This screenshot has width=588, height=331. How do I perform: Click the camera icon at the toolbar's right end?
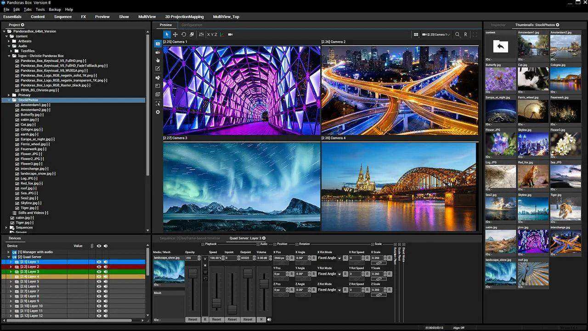click(x=230, y=34)
